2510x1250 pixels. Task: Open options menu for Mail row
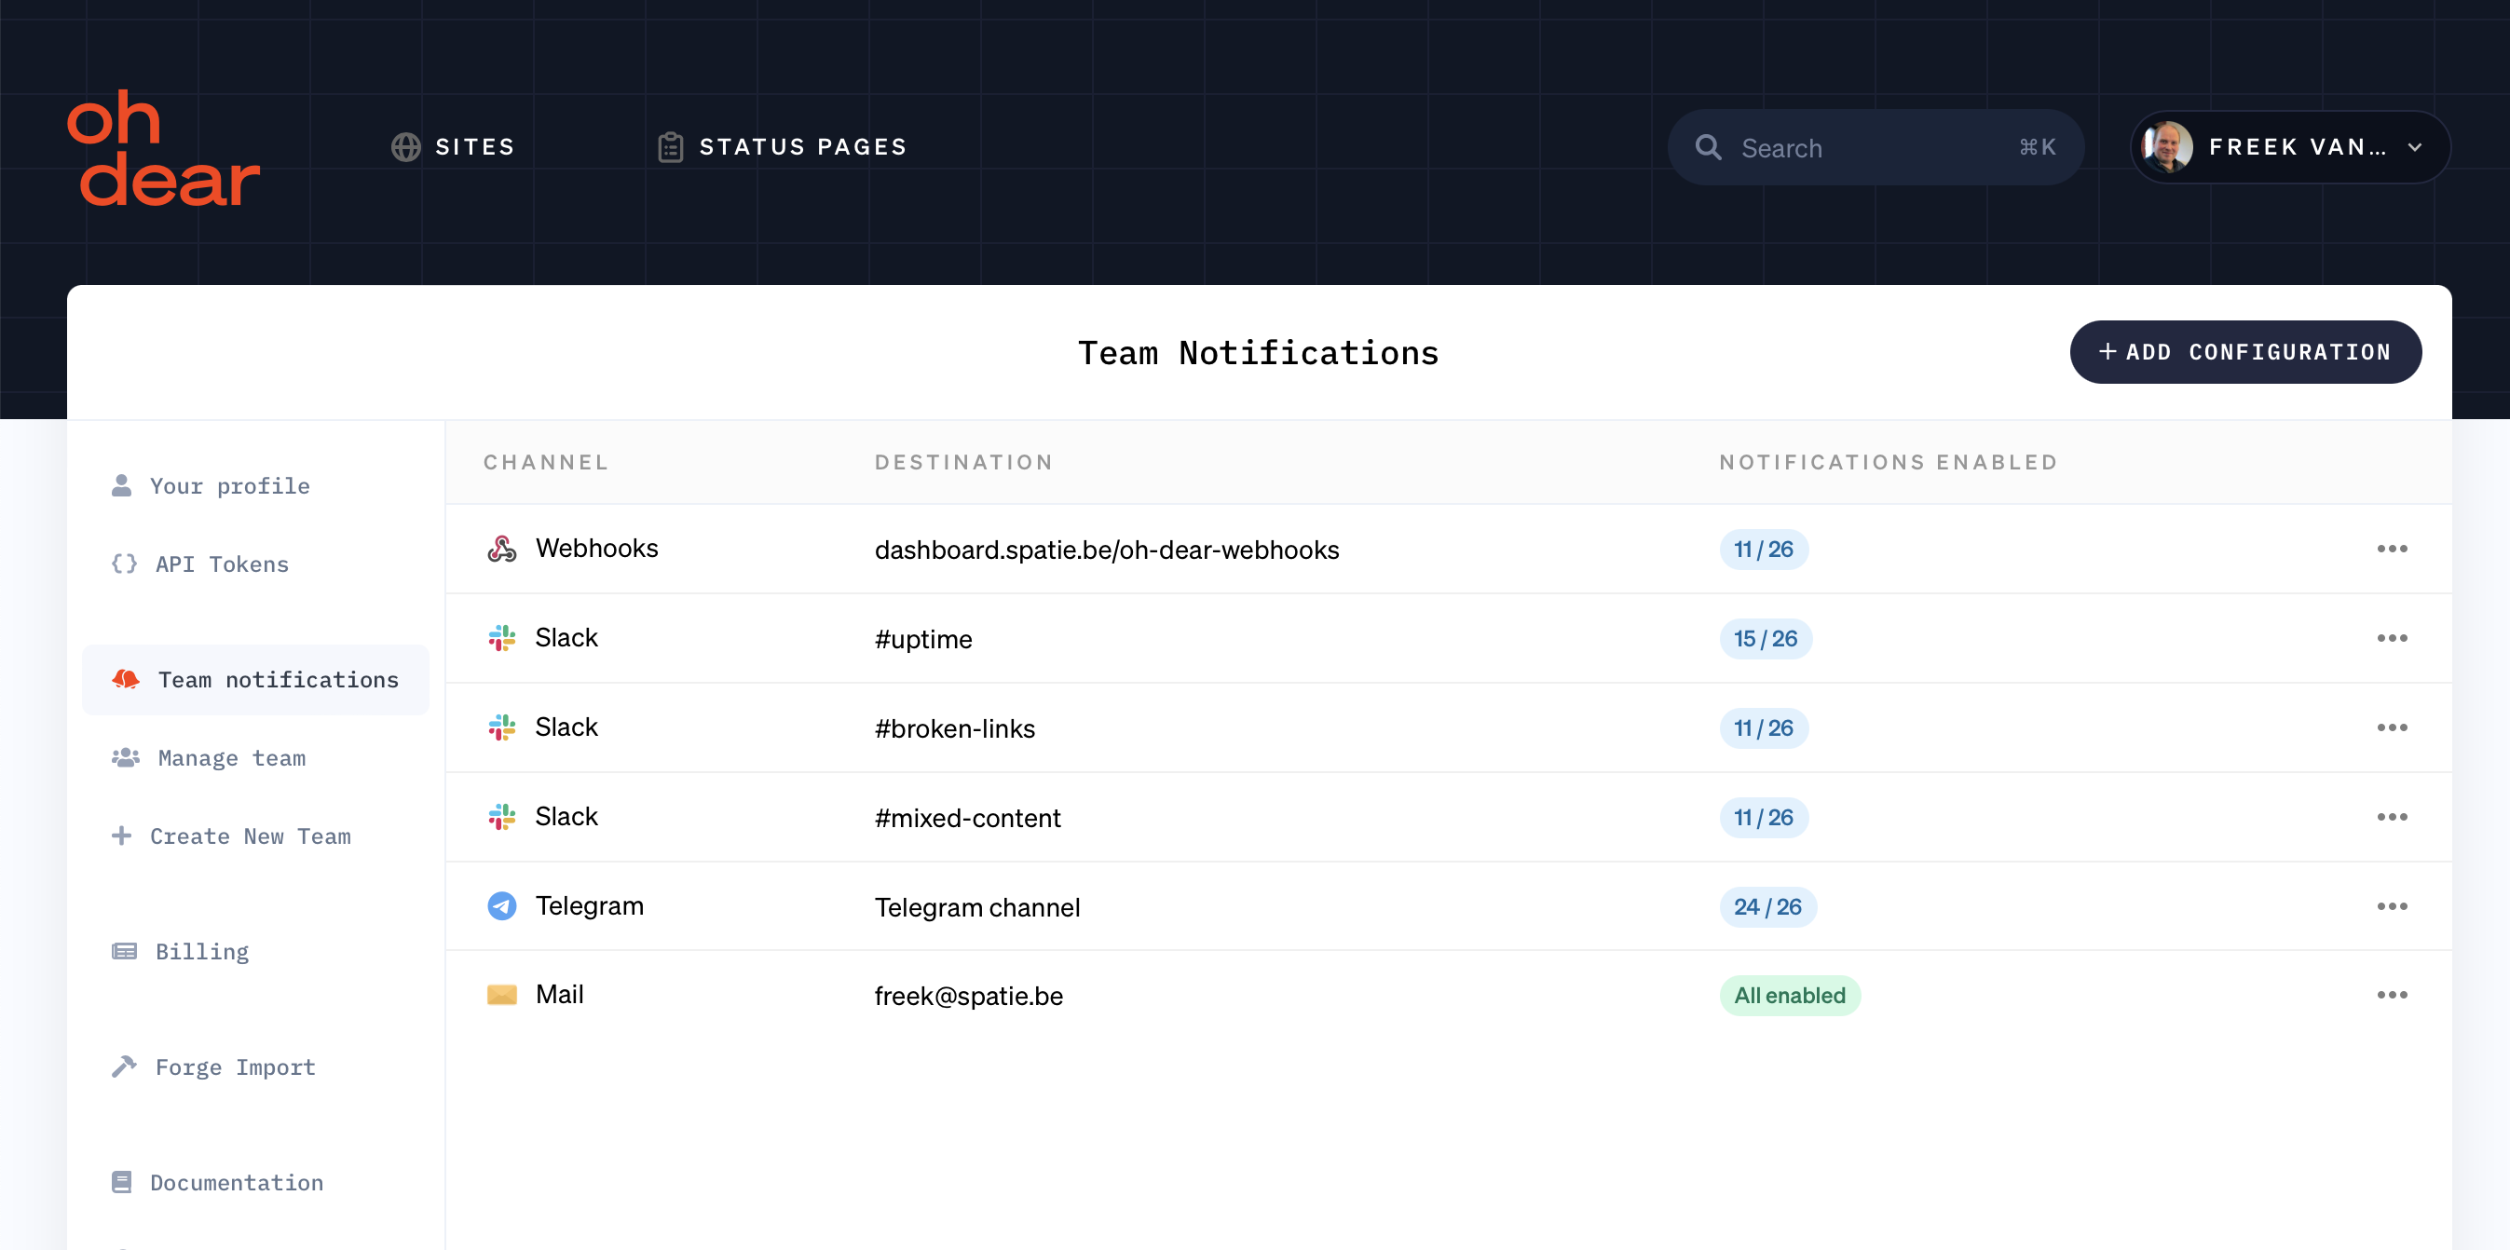[x=2391, y=995]
